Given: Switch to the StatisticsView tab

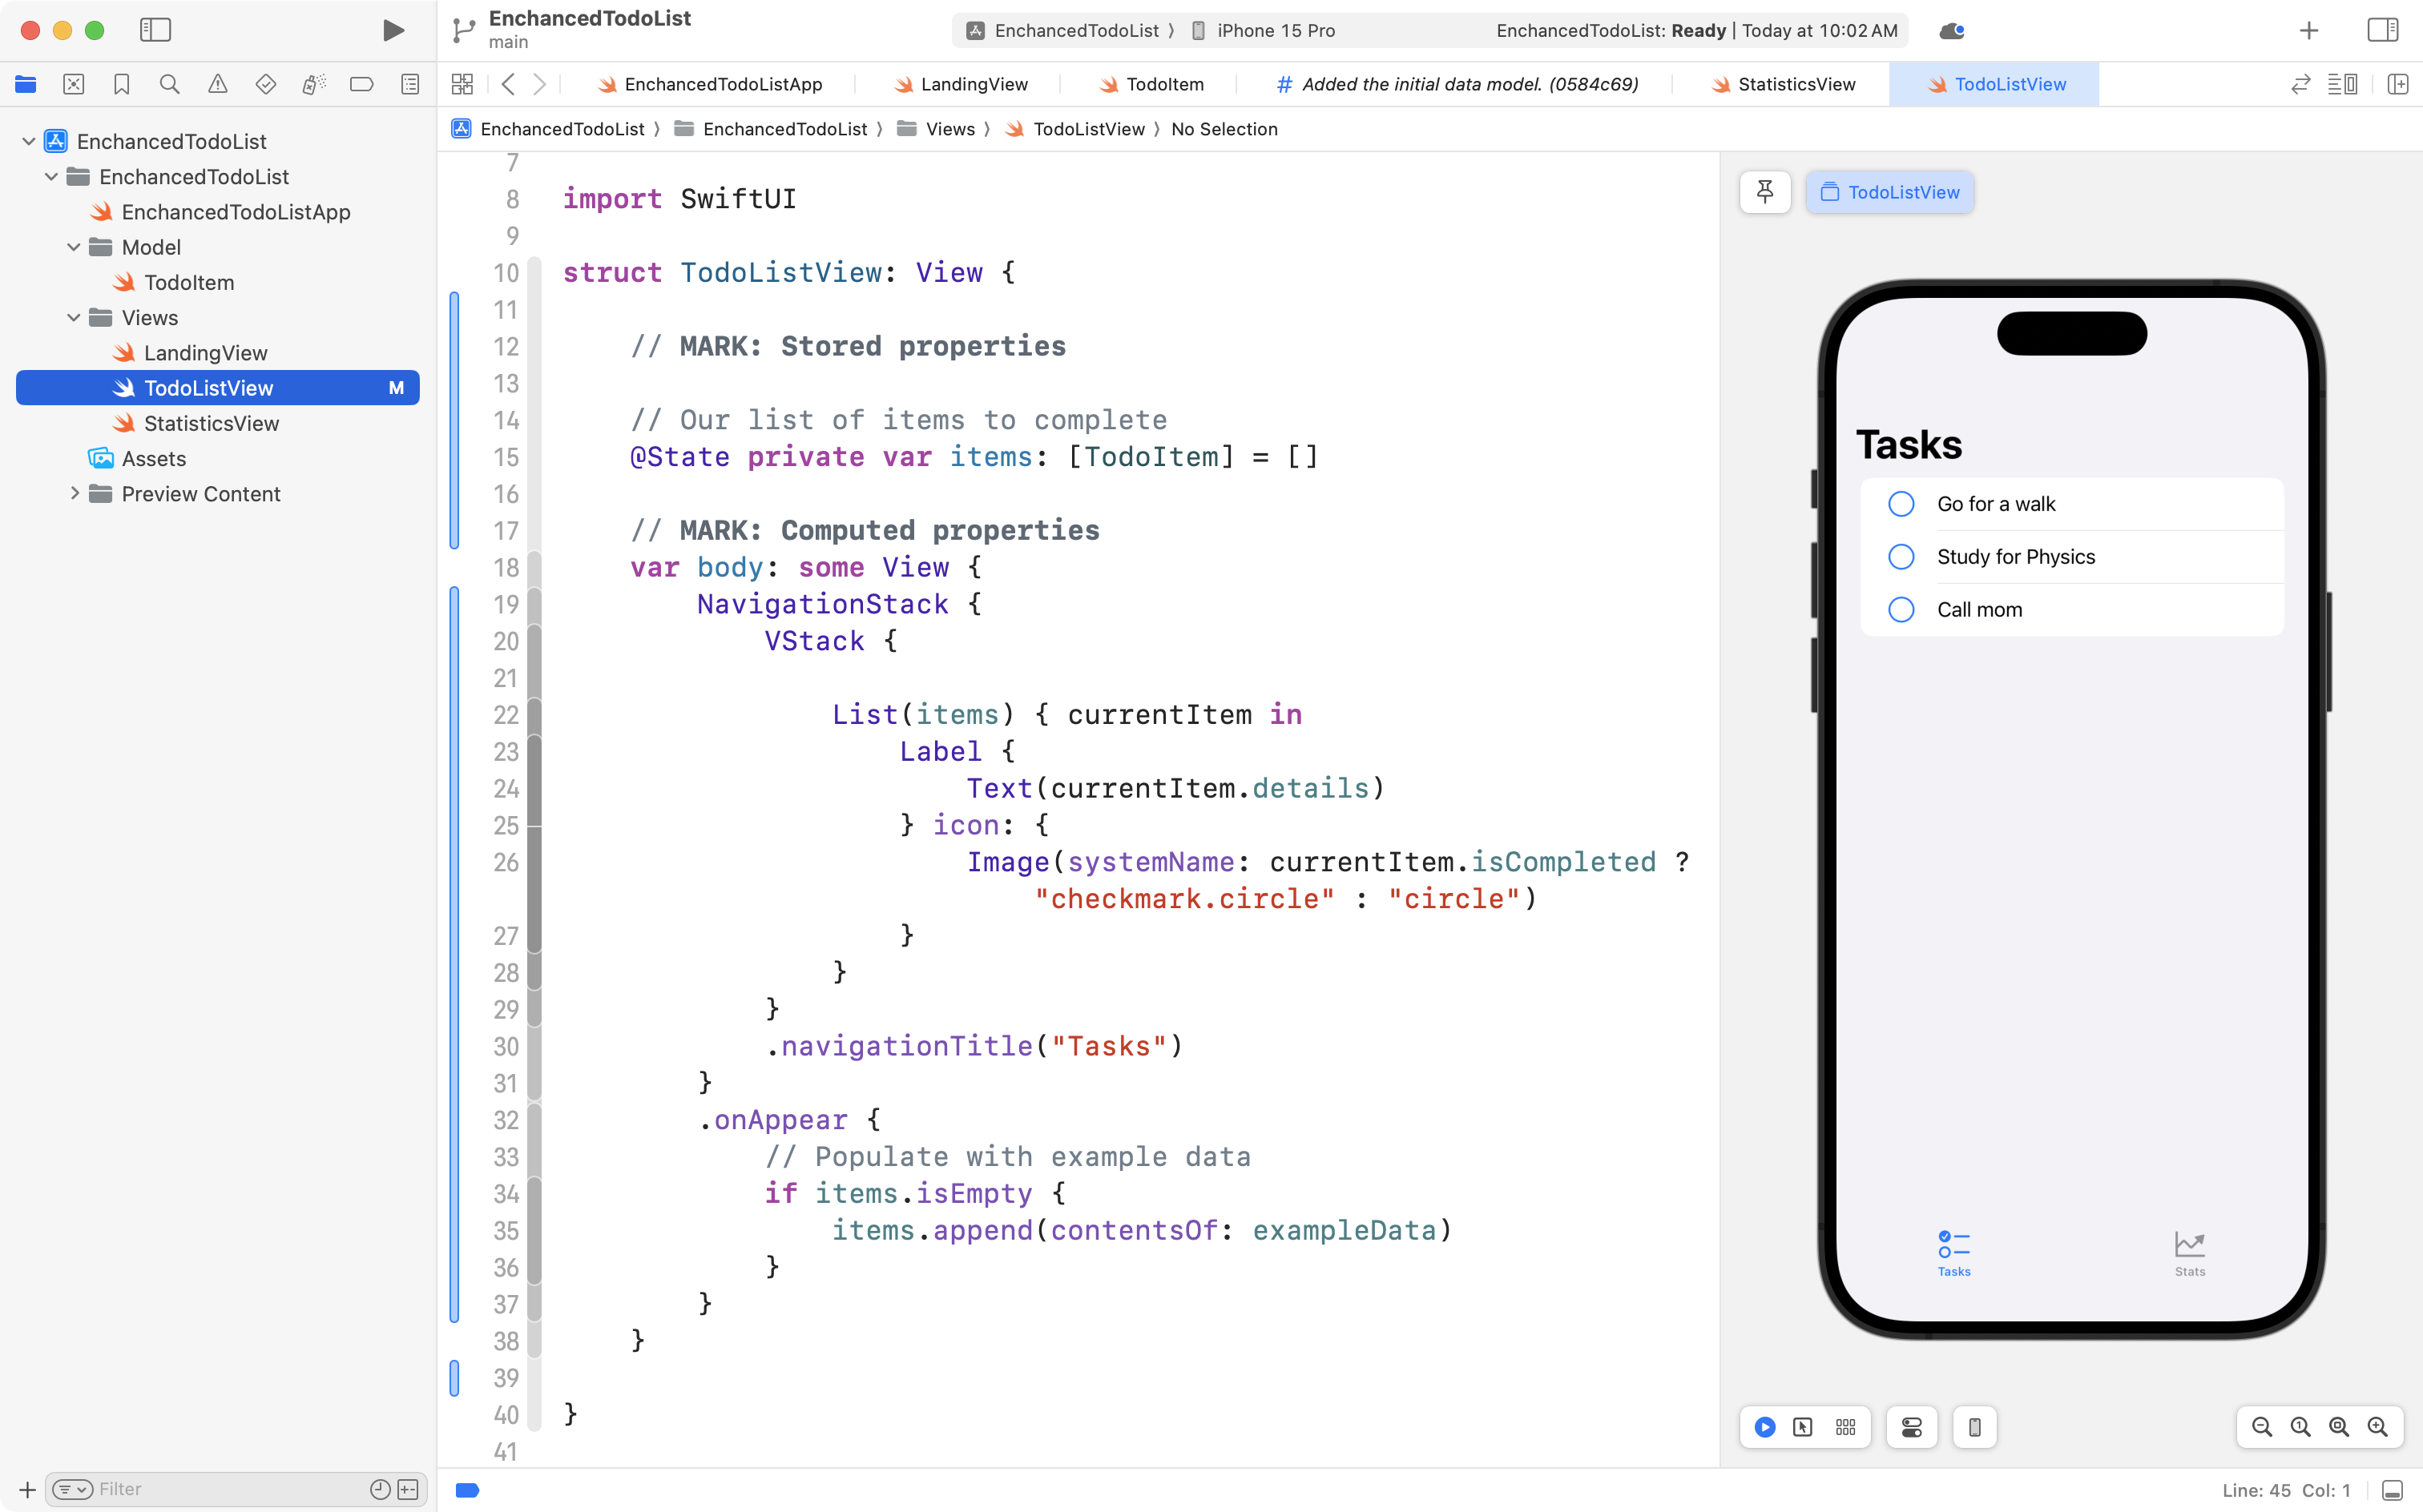Looking at the screenshot, I should (1796, 84).
